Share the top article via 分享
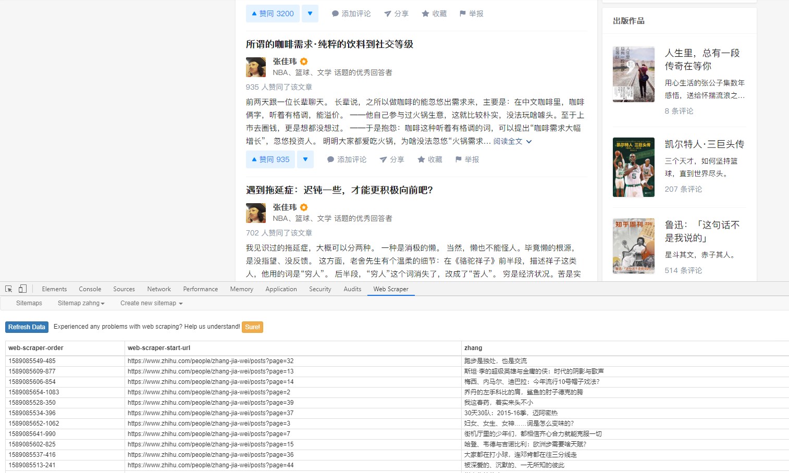This screenshot has height=473, width=789. [396, 14]
